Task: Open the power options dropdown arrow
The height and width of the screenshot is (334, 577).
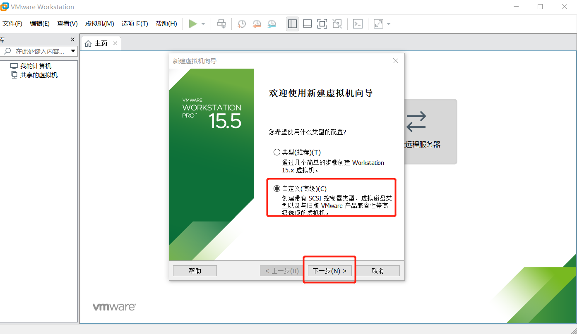Action: pyautogui.click(x=203, y=24)
